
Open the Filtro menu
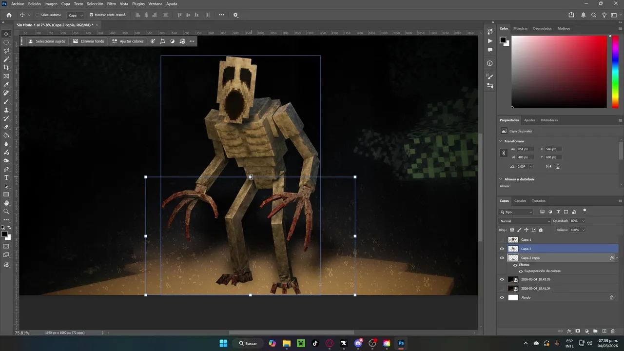(112, 4)
